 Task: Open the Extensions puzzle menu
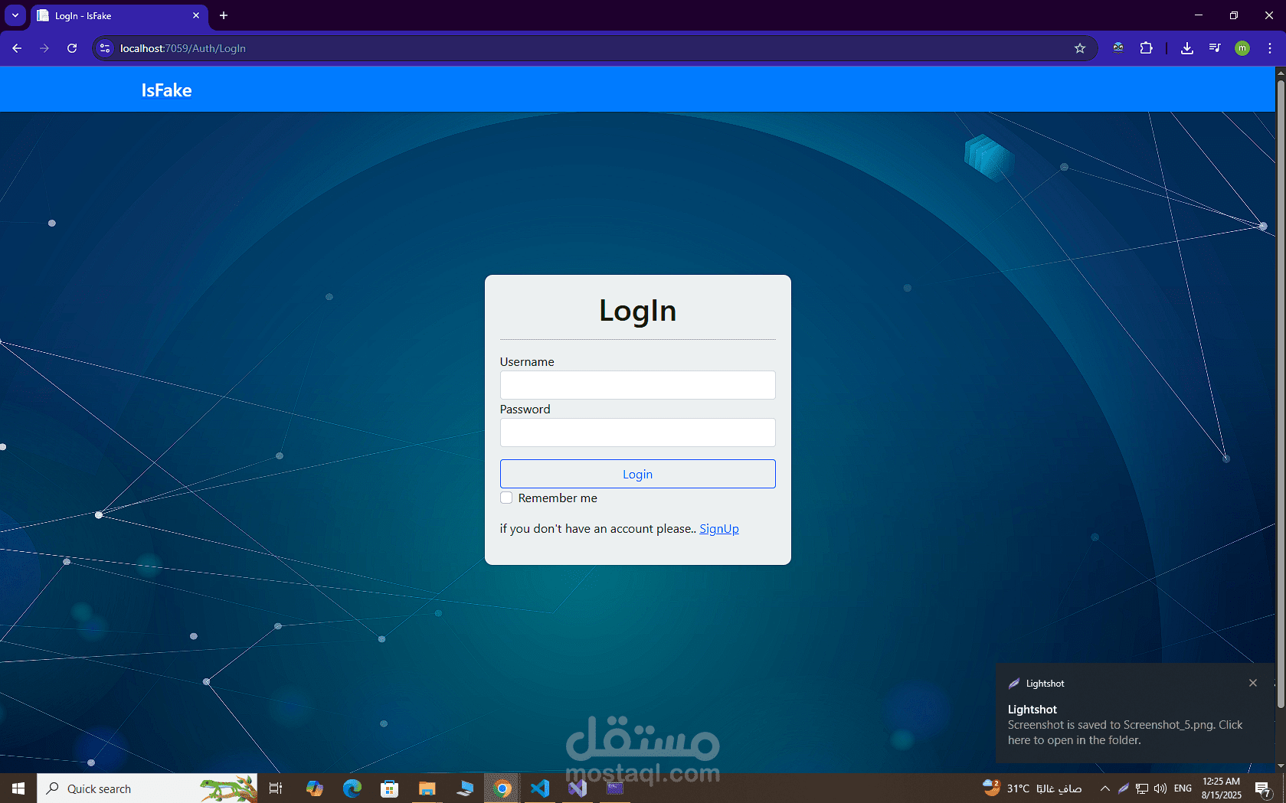[x=1146, y=48]
